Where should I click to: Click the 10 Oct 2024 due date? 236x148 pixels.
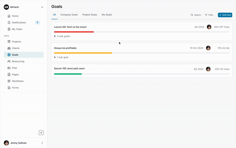click(196, 48)
